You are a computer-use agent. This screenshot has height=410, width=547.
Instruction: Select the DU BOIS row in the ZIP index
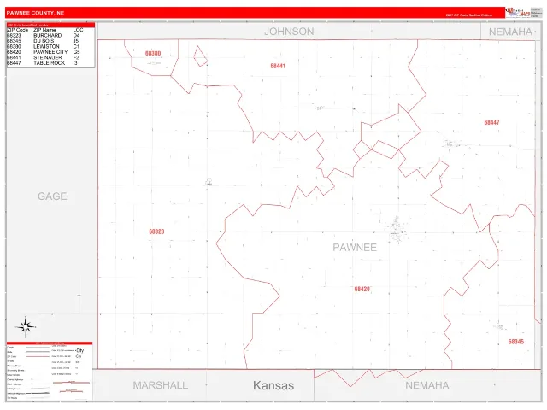pyautogui.click(x=44, y=41)
